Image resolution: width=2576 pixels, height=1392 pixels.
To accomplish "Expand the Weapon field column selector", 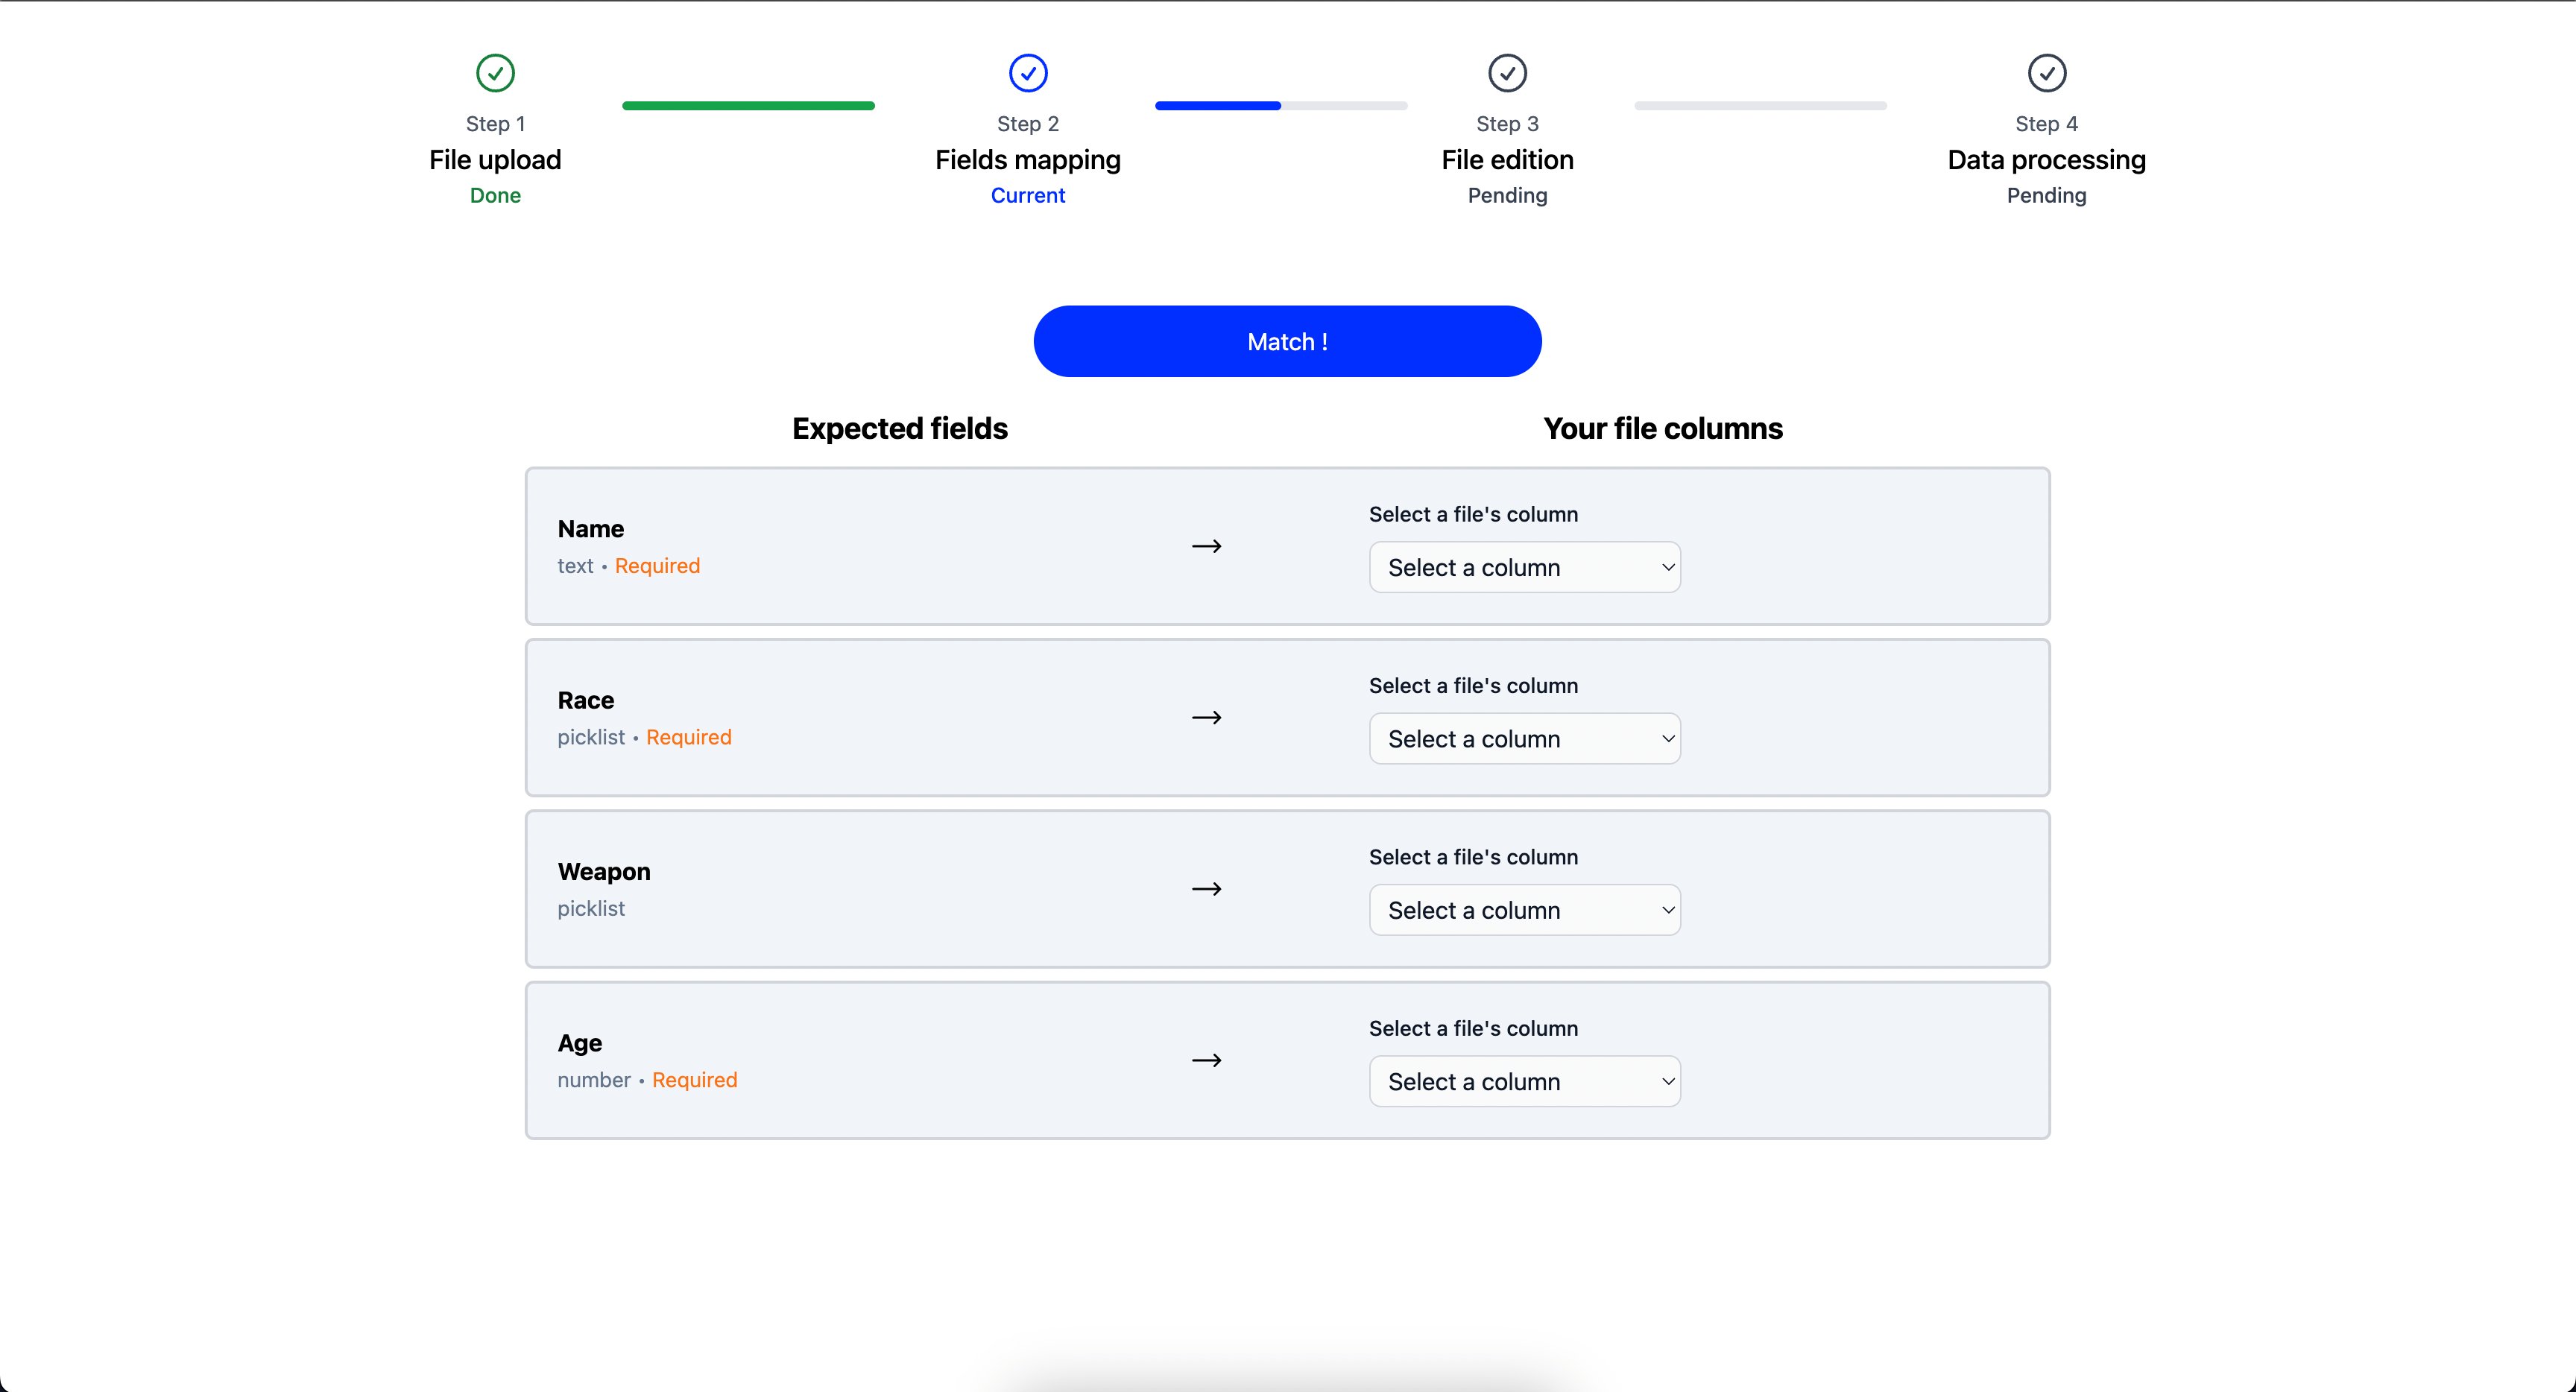I will point(1524,910).
